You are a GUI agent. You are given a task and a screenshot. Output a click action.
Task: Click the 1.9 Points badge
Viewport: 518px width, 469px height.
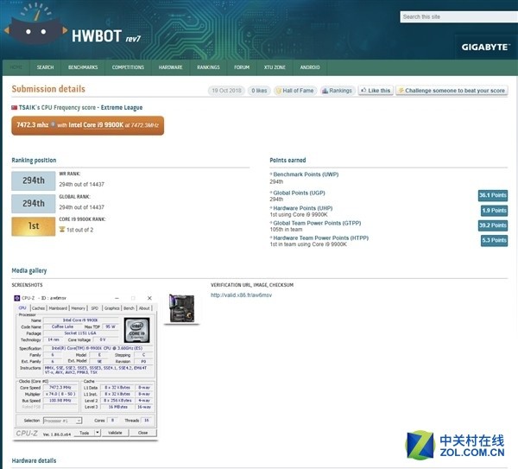[494, 211]
